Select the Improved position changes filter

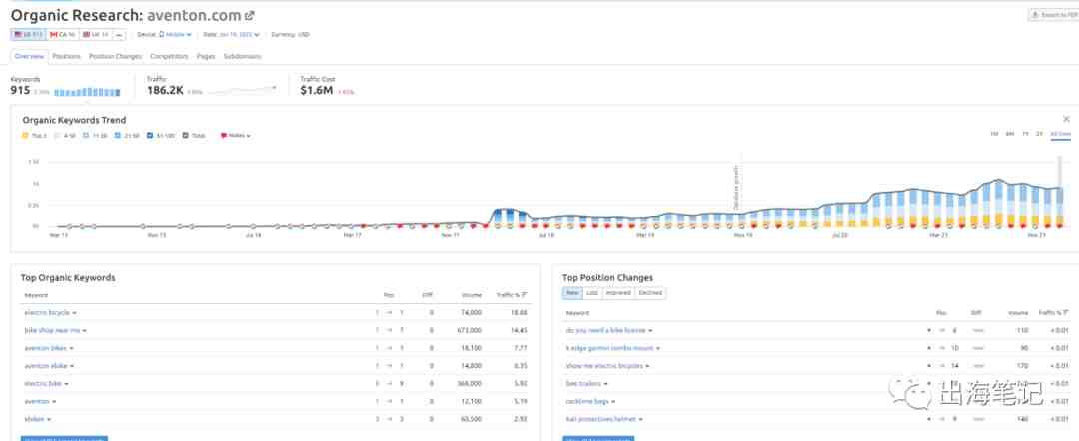(618, 292)
